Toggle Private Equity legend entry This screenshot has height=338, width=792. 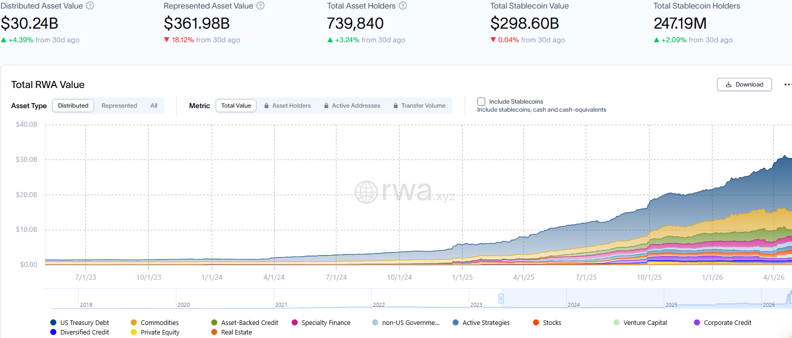[155, 332]
